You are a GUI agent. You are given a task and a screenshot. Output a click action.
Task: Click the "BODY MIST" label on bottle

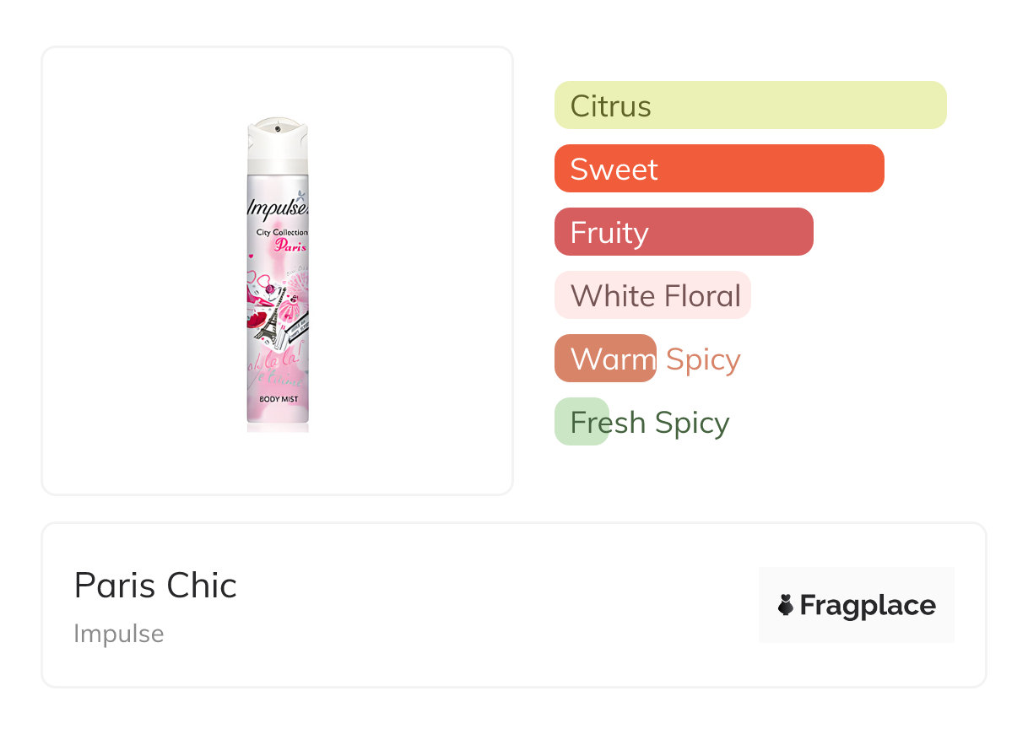tap(278, 397)
